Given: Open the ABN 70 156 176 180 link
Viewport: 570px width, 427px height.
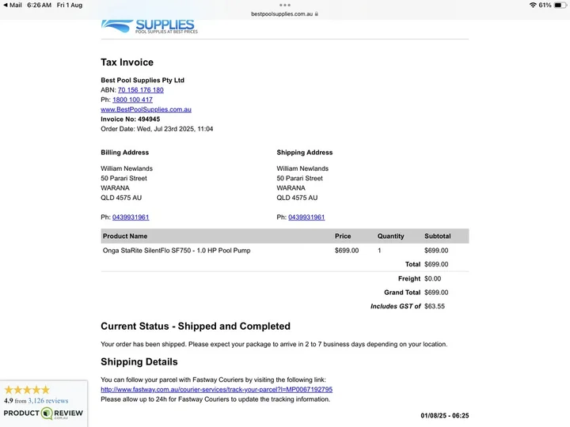Looking at the screenshot, I should pyautogui.click(x=141, y=90).
